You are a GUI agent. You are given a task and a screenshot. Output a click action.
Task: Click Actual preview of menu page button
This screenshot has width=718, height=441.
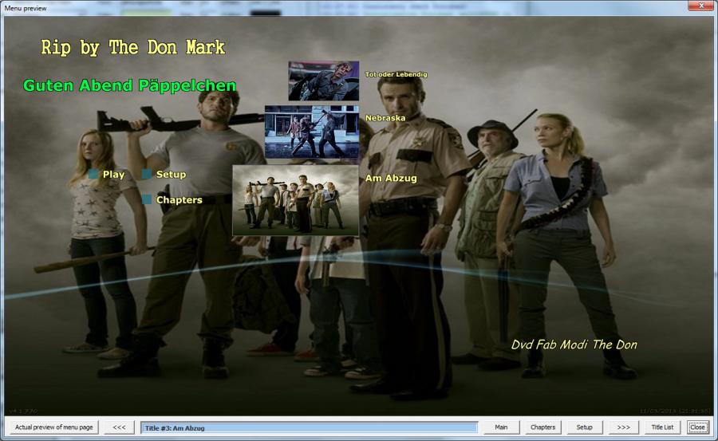[53, 427]
